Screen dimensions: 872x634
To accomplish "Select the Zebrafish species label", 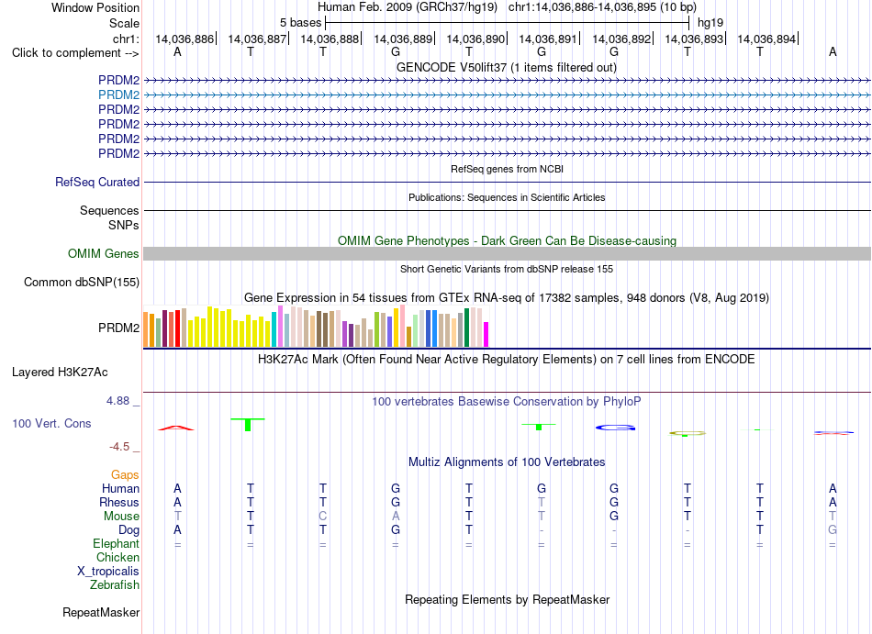I will pos(115,585).
